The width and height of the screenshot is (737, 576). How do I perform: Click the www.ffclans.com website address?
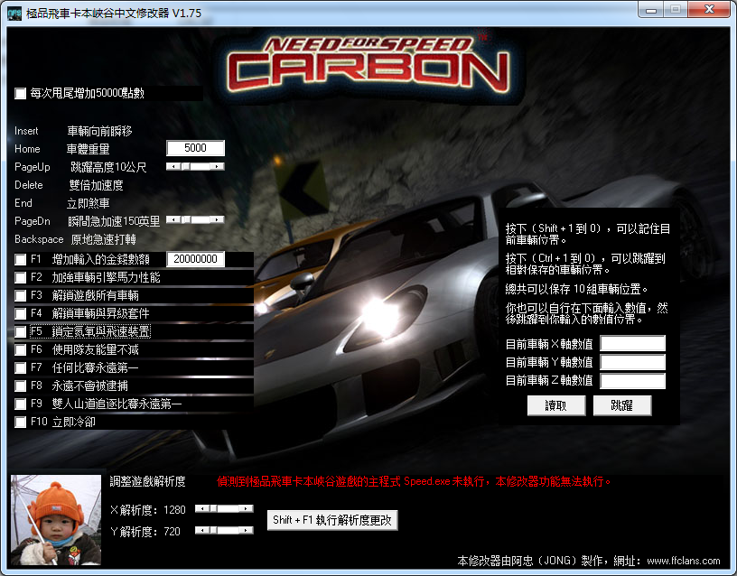683,561
